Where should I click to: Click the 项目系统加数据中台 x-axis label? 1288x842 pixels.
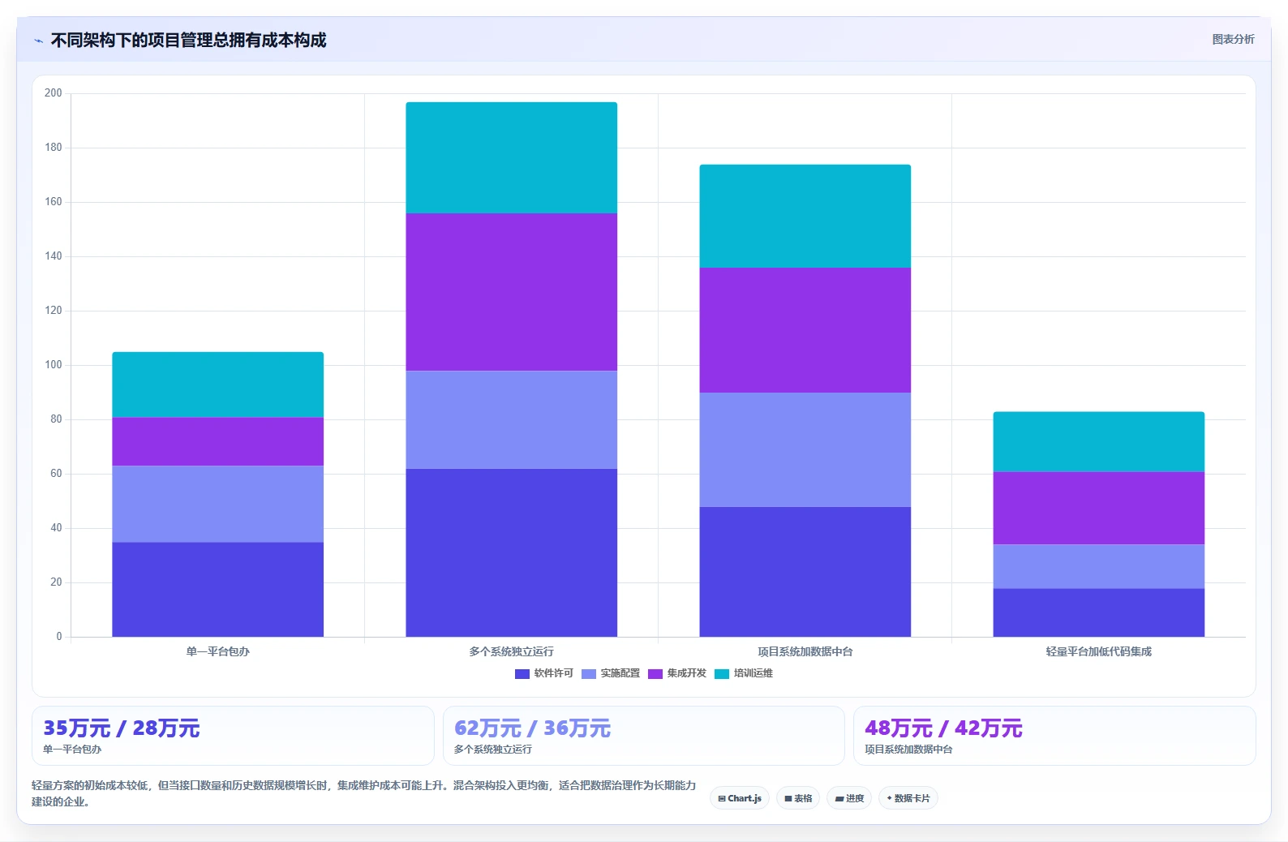click(805, 651)
